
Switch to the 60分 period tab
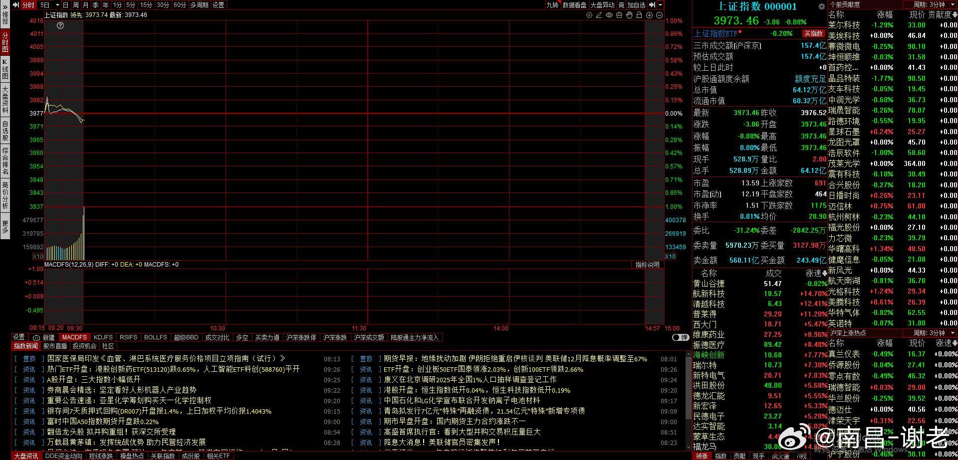click(x=180, y=5)
